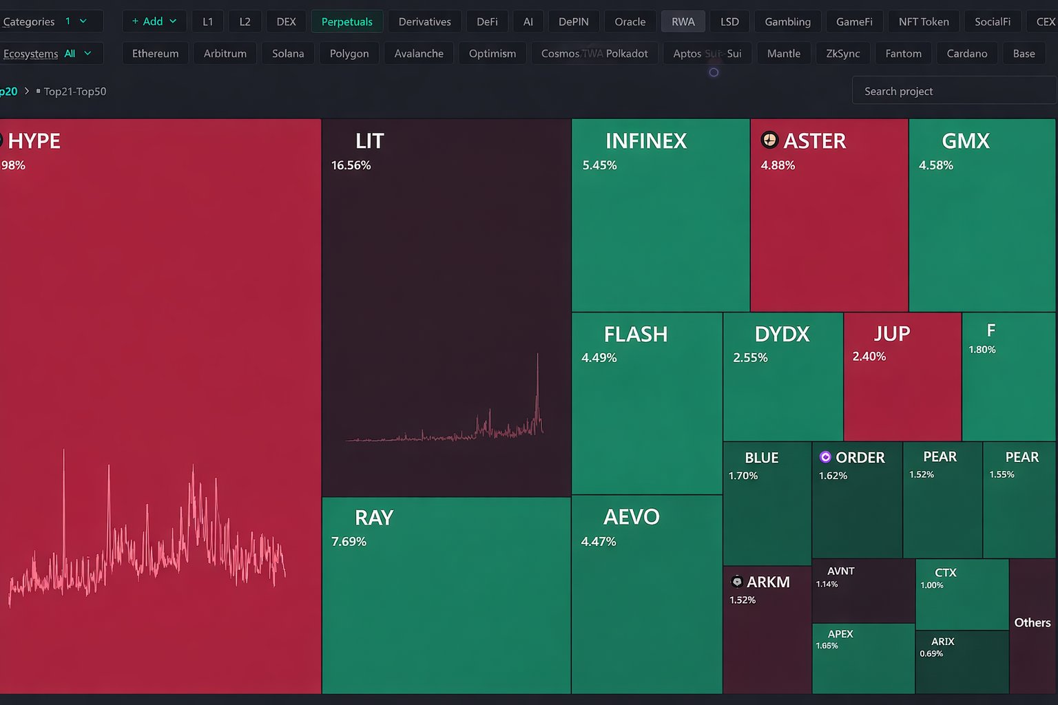This screenshot has width=1058, height=705.
Task: Open the AVNT heatmap tile
Action: (864, 591)
